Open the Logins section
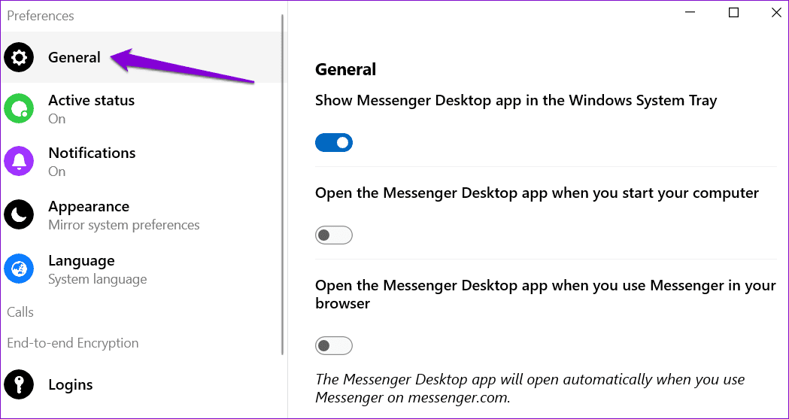The height and width of the screenshot is (419, 789). (141, 385)
